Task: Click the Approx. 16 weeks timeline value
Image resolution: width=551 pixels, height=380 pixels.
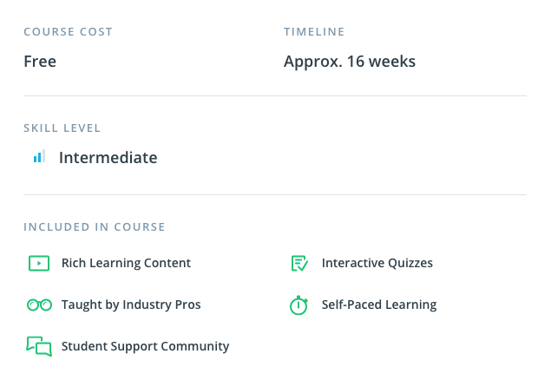Action: point(349,62)
